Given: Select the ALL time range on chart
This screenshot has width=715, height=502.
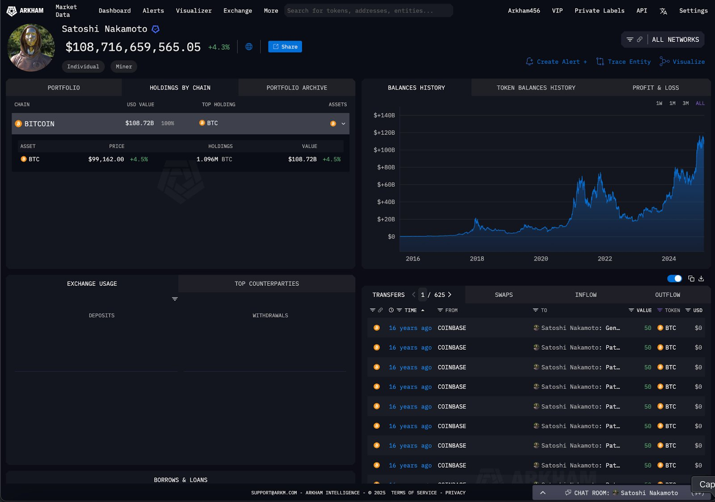Looking at the screenshot, I should tap(700, 103).
